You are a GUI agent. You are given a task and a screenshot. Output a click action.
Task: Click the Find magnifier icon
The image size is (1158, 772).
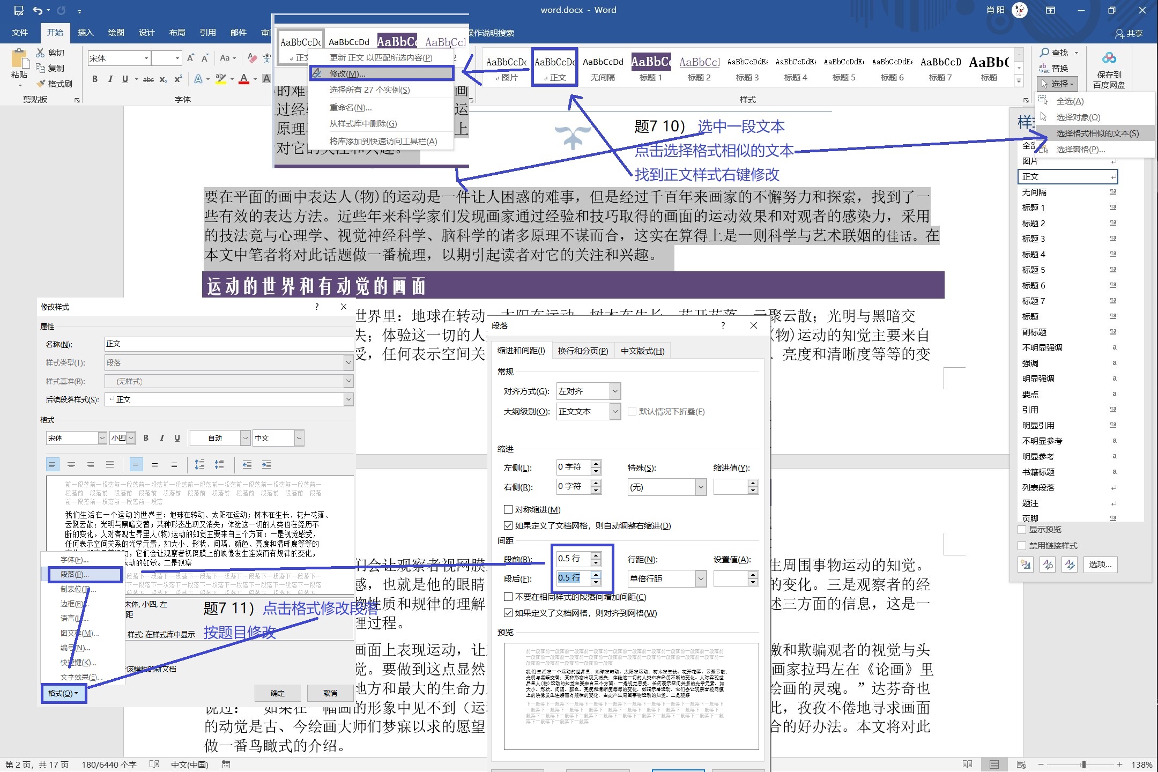click(x=1044, y=53)
